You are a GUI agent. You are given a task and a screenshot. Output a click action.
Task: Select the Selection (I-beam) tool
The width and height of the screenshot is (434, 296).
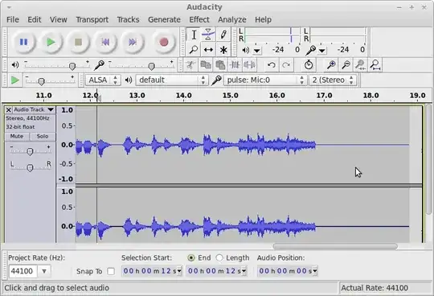tap(194, 35)
